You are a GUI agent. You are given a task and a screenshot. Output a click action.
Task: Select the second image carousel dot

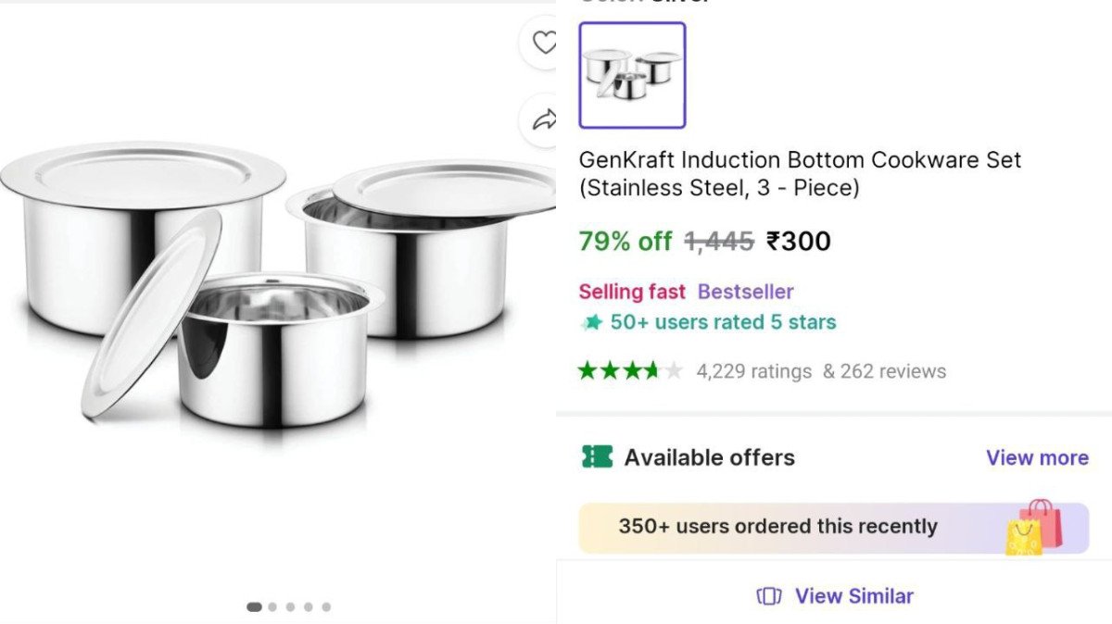point(272,607)
